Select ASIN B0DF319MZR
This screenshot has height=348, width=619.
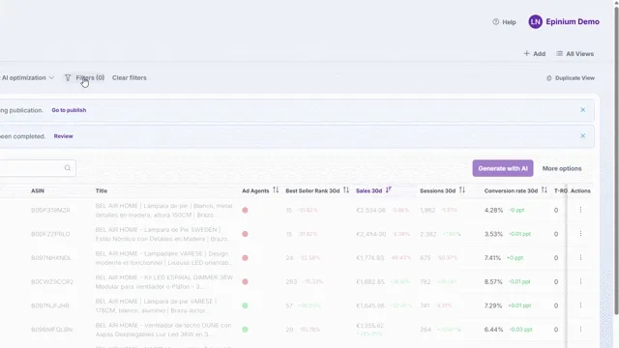coord(50,211)
